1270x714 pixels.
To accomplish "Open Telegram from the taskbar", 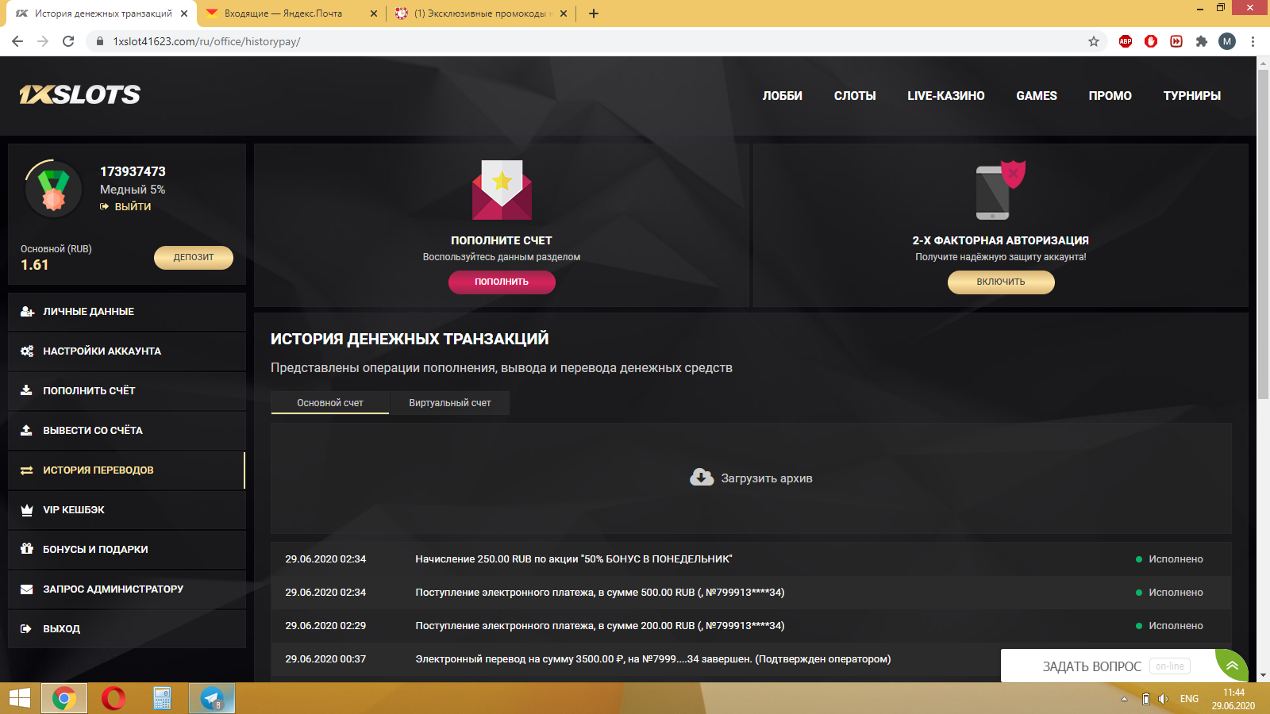I will (x=212, y=698).
